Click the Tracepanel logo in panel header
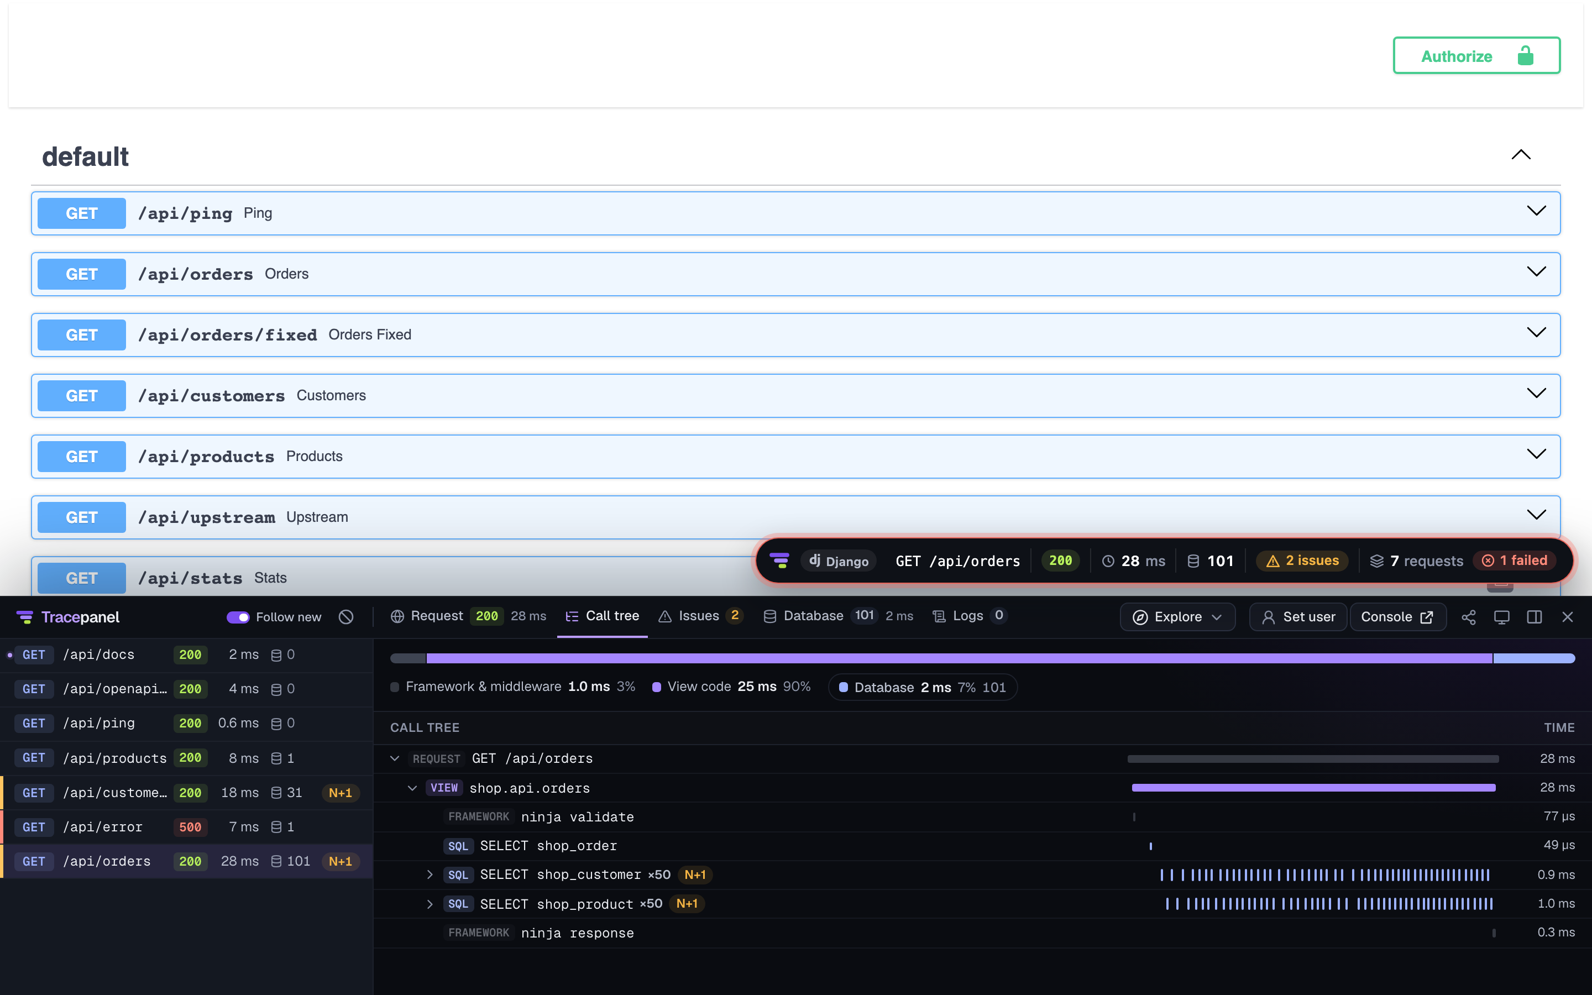 point(68,616)
